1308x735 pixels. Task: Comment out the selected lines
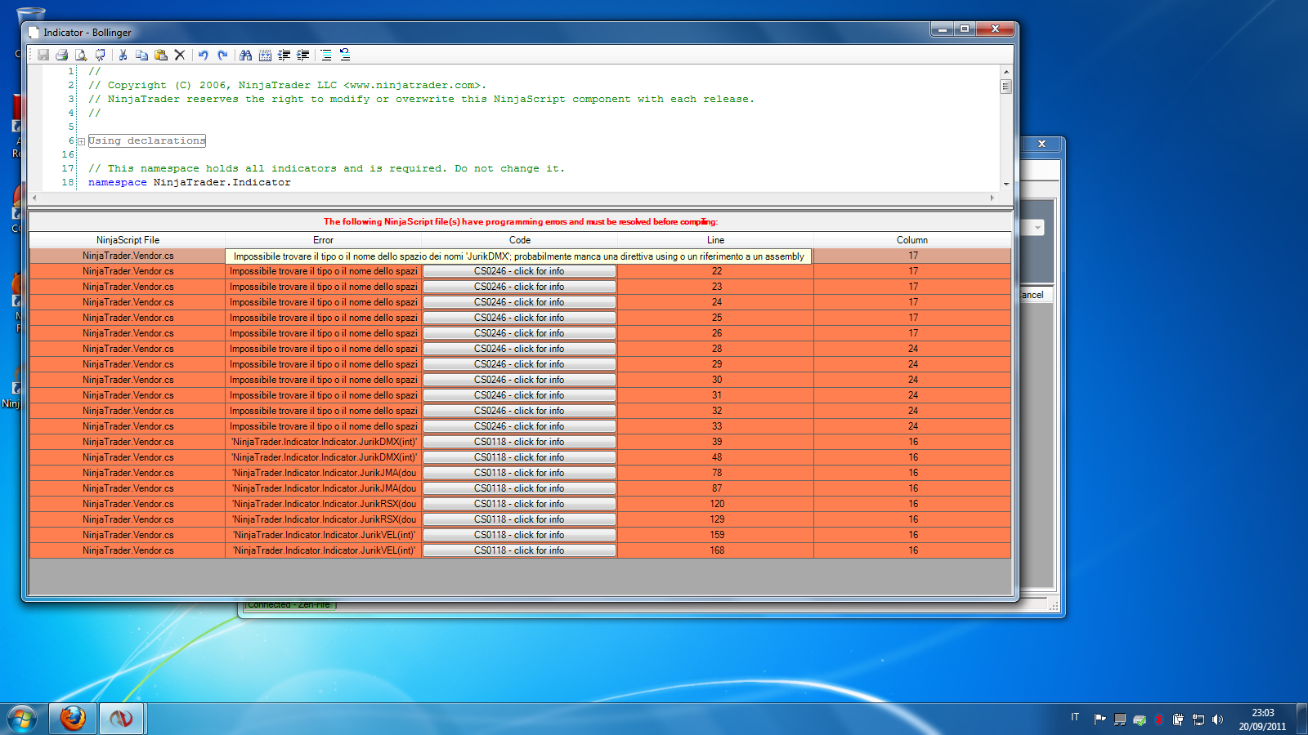(x=326, y=55)
